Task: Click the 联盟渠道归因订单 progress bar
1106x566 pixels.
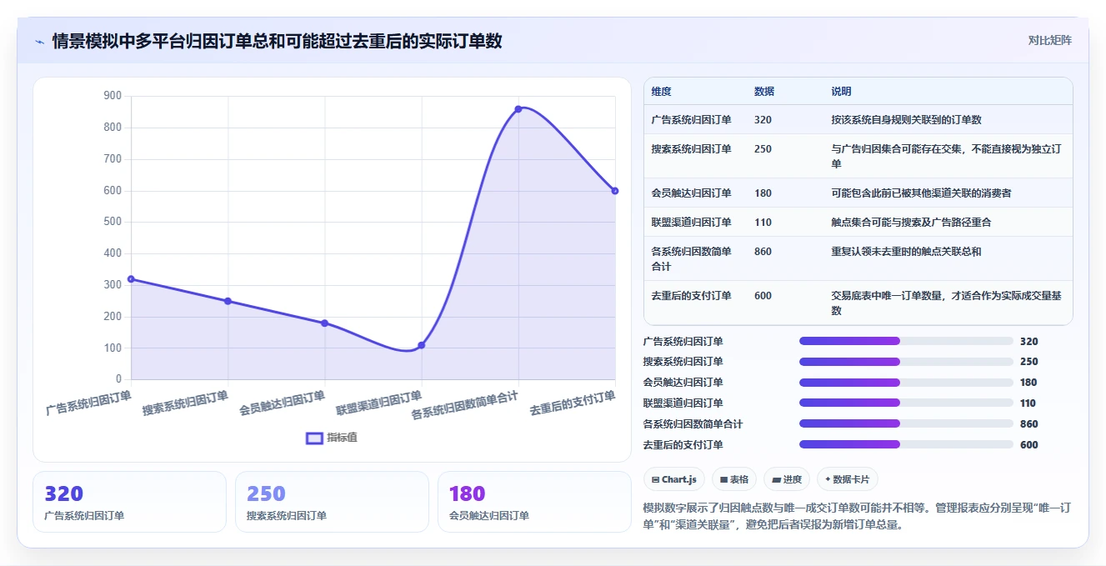Action: [906, 403]
